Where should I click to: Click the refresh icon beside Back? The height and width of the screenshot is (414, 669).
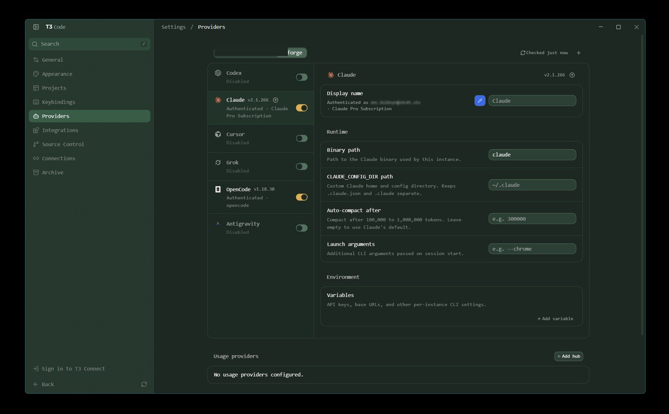pos(144,384)
